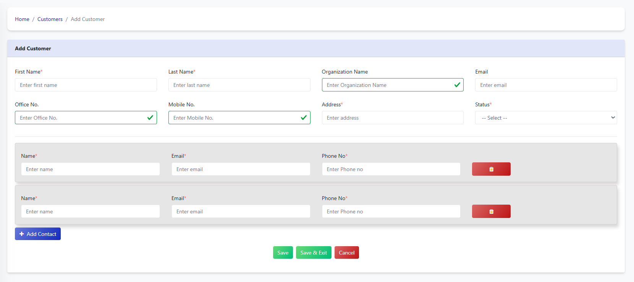
Task: Click the Add Customer breadcrumb text
Action: coord(88,19)
